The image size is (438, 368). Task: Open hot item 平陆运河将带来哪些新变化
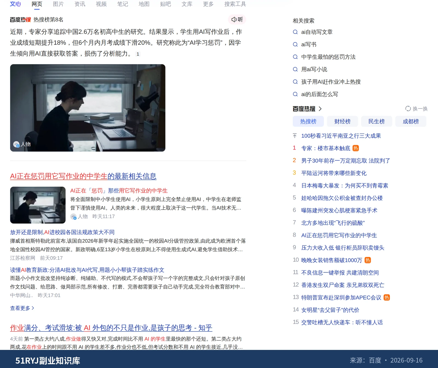334,173
